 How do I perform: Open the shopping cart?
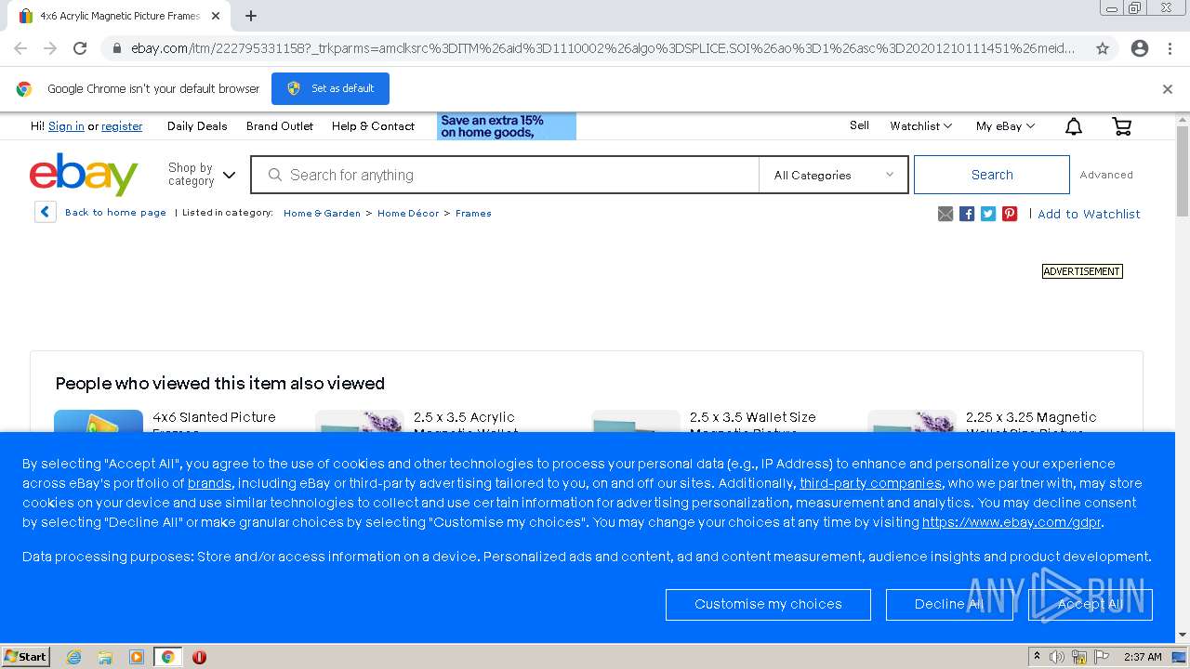[1122, 126]
